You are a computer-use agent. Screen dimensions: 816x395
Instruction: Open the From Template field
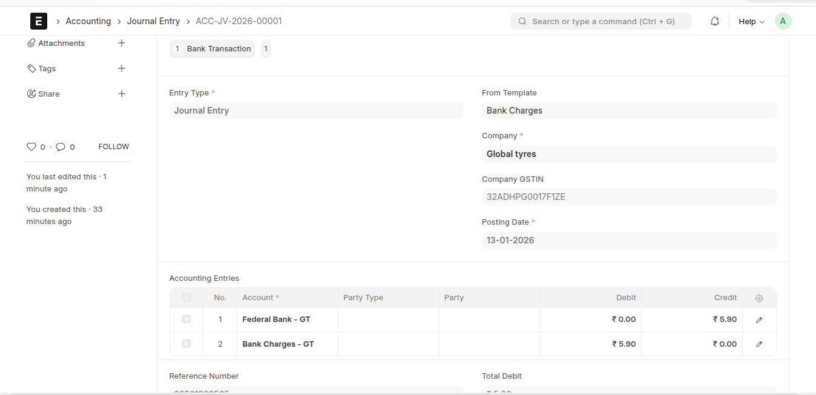pyautogui.click(x=628, y=111)
